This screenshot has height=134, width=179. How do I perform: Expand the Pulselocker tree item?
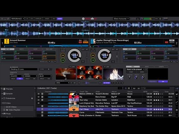[2, 98]
